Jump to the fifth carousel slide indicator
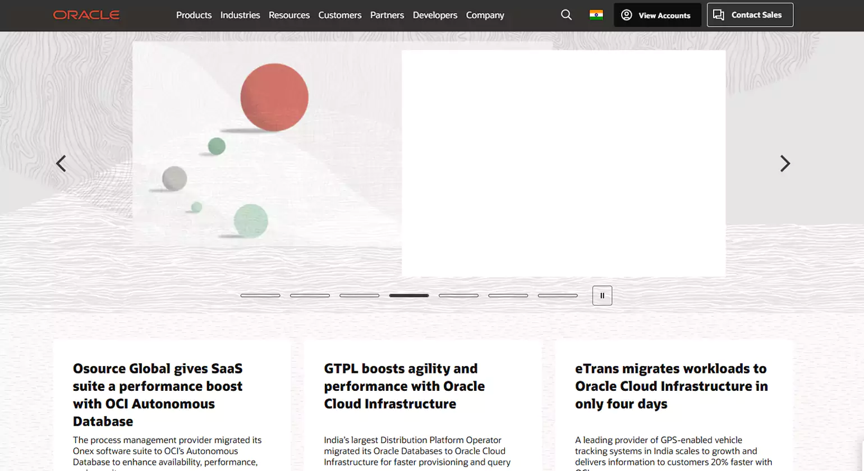Image resolution: width=864 pixels, height=471 pixels. (458, 295)
